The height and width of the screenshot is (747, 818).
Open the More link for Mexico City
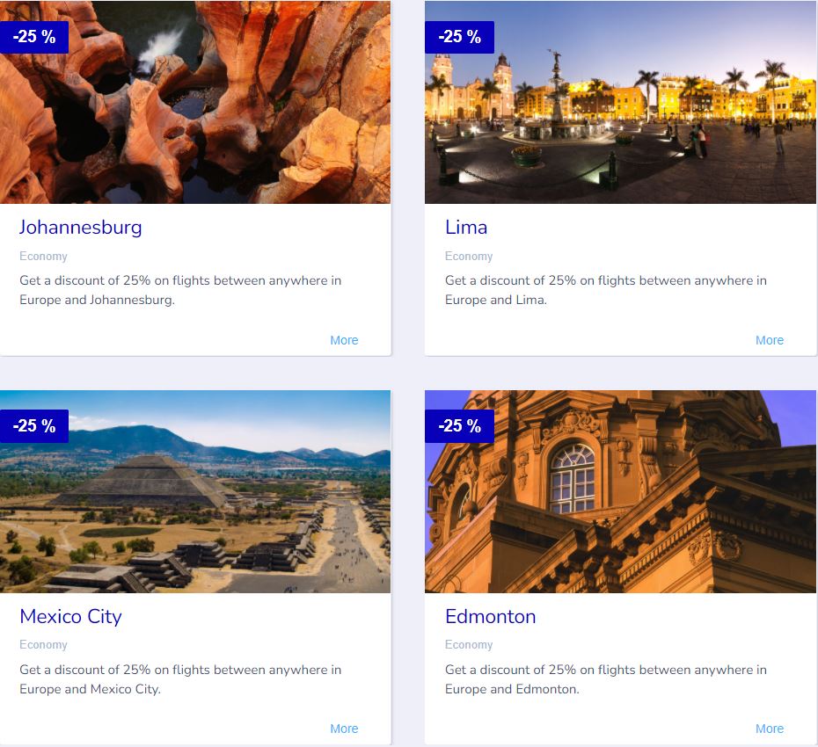[344, 729]
